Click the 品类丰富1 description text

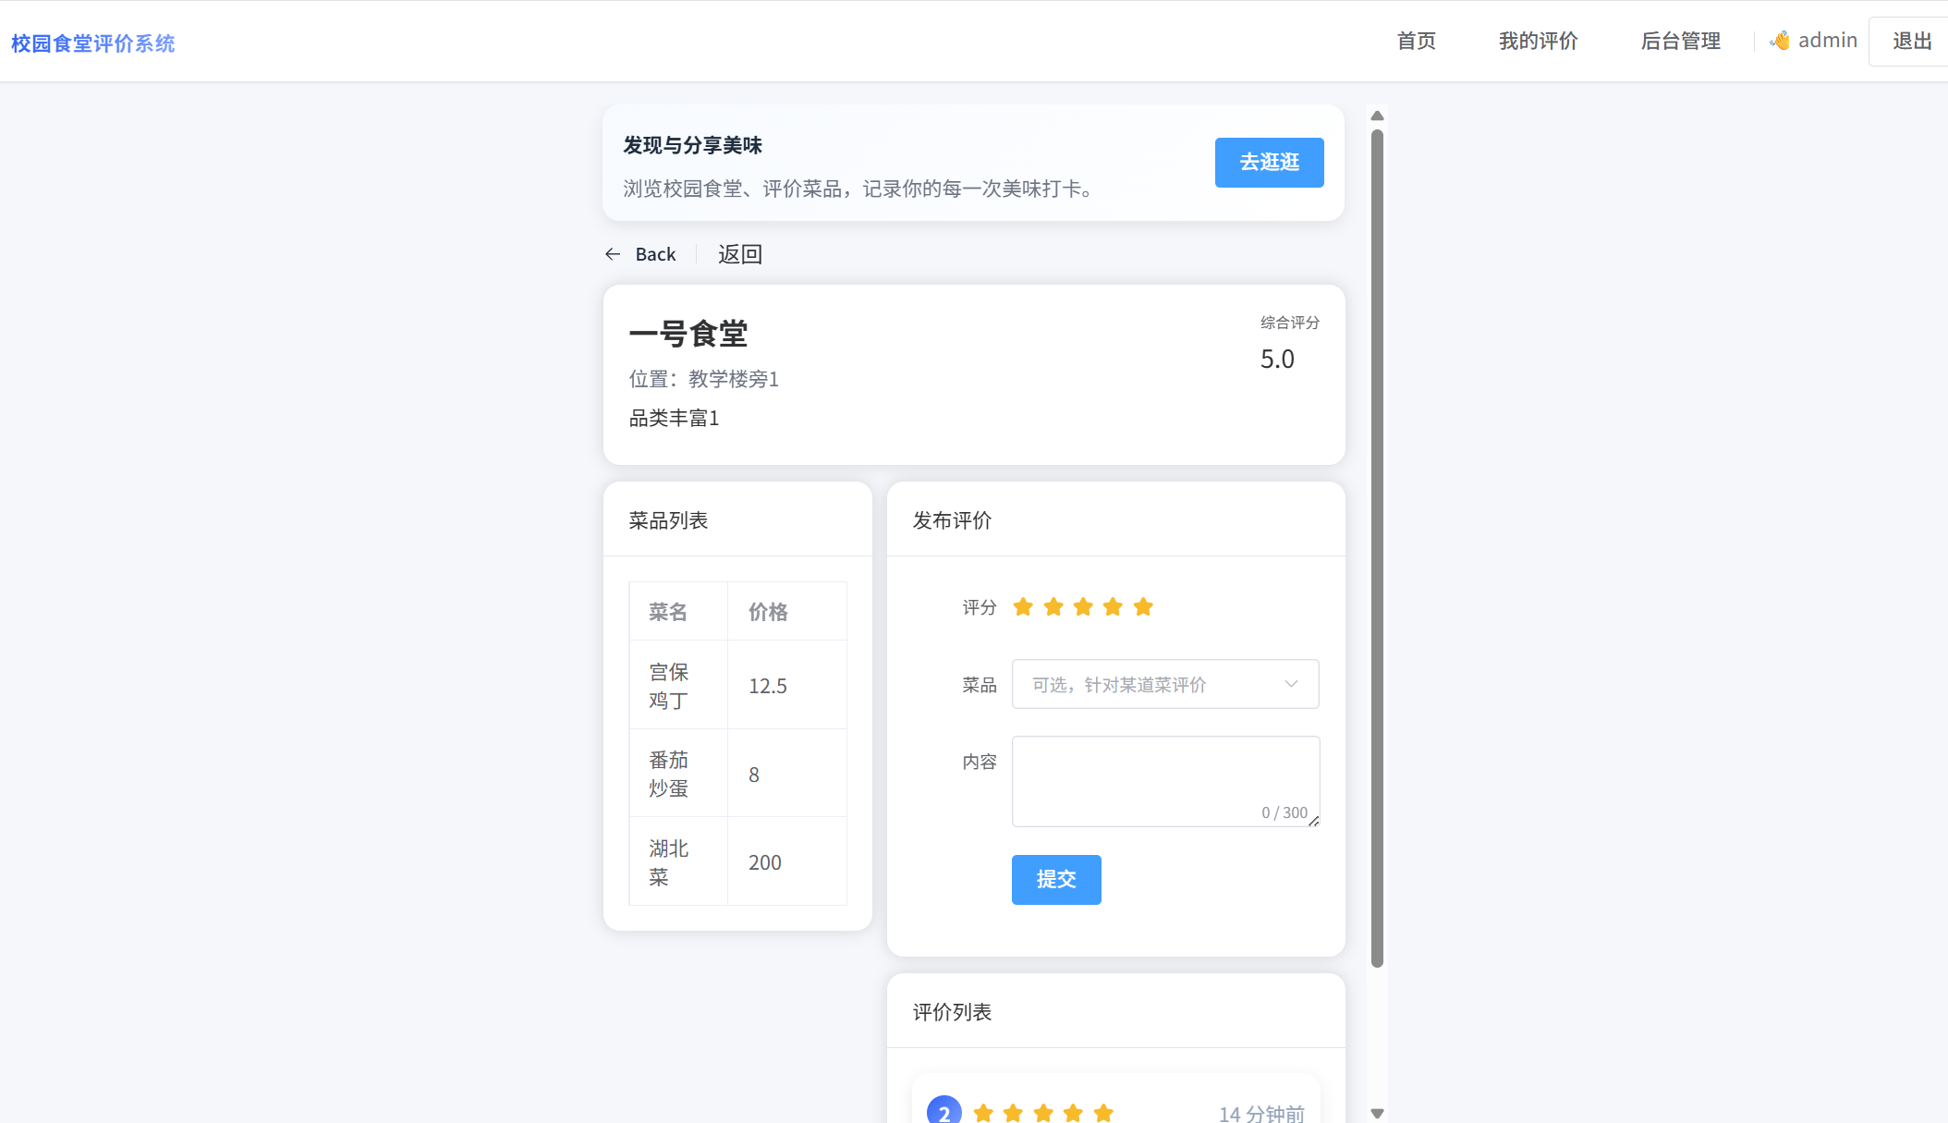[674, 418]
